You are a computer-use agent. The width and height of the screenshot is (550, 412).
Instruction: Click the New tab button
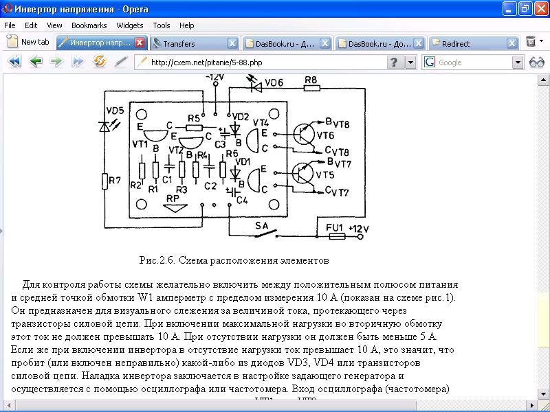[28, 42]
